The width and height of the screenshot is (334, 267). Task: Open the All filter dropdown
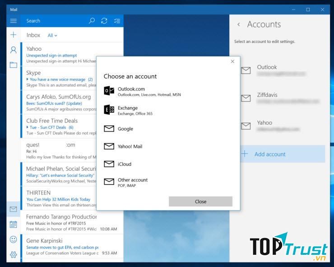pos(52,35)
